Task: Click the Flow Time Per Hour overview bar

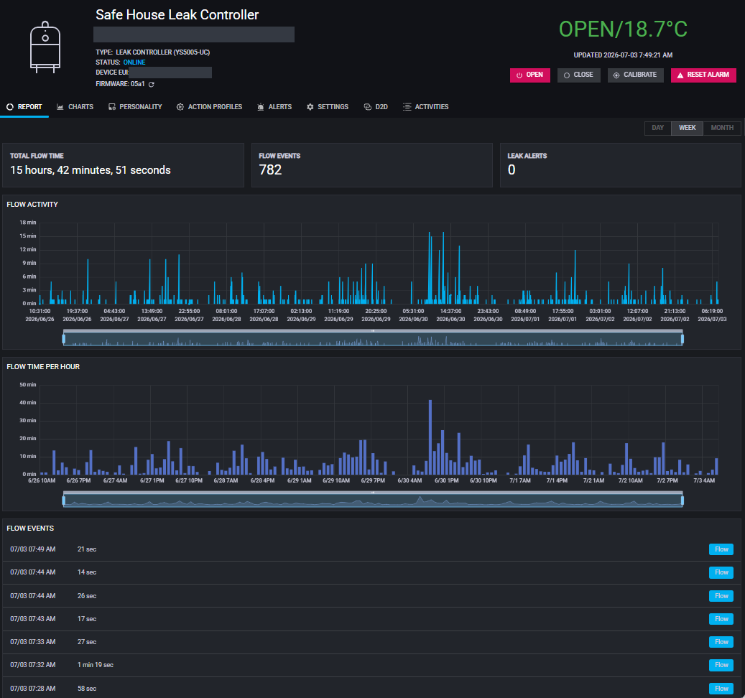Action: point(373,500)
